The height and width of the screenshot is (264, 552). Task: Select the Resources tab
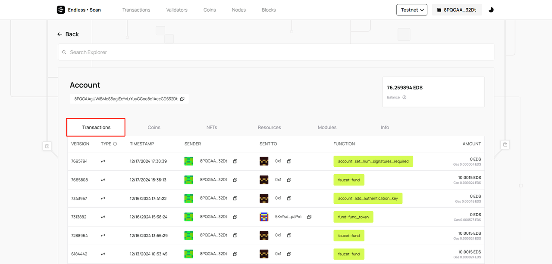coord(269,127)
